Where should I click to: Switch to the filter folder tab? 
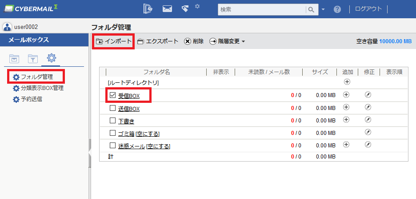(x=32, y=58)
